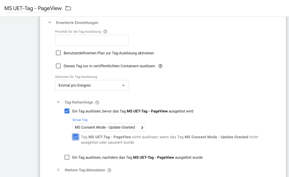Open help icon for veröffentlichten Containern option
The height and width of the screenshot is (177, 289).
(x=160, y=66)
